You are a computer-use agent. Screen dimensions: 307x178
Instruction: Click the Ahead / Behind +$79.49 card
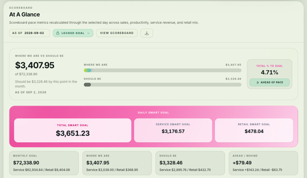click(263, 163)
